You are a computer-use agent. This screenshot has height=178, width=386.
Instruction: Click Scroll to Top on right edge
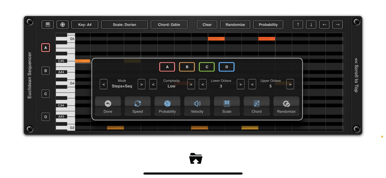coord(356,75)
